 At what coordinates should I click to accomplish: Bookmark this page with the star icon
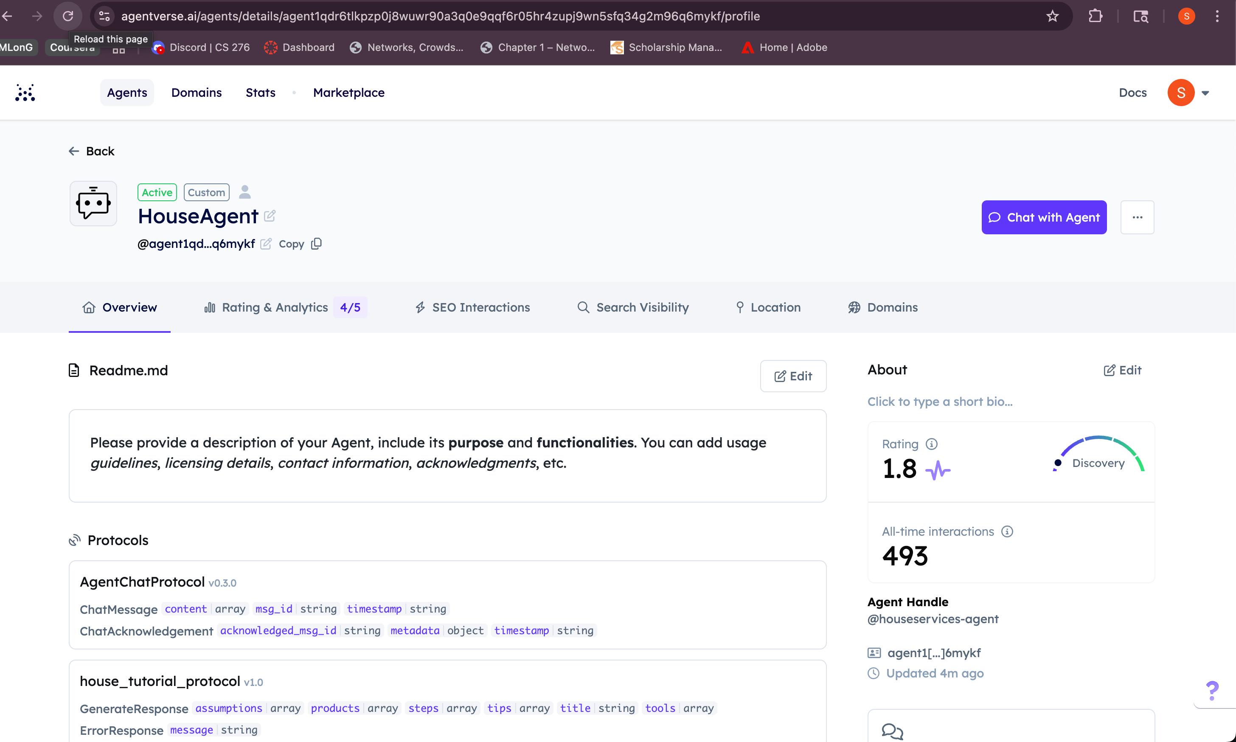click(x=1052, y=17)
